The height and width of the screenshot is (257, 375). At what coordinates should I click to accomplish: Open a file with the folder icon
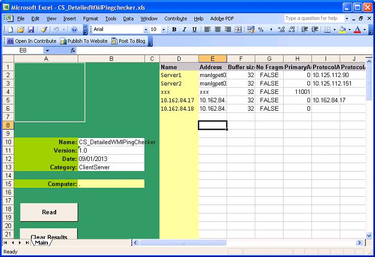point(21,29)
